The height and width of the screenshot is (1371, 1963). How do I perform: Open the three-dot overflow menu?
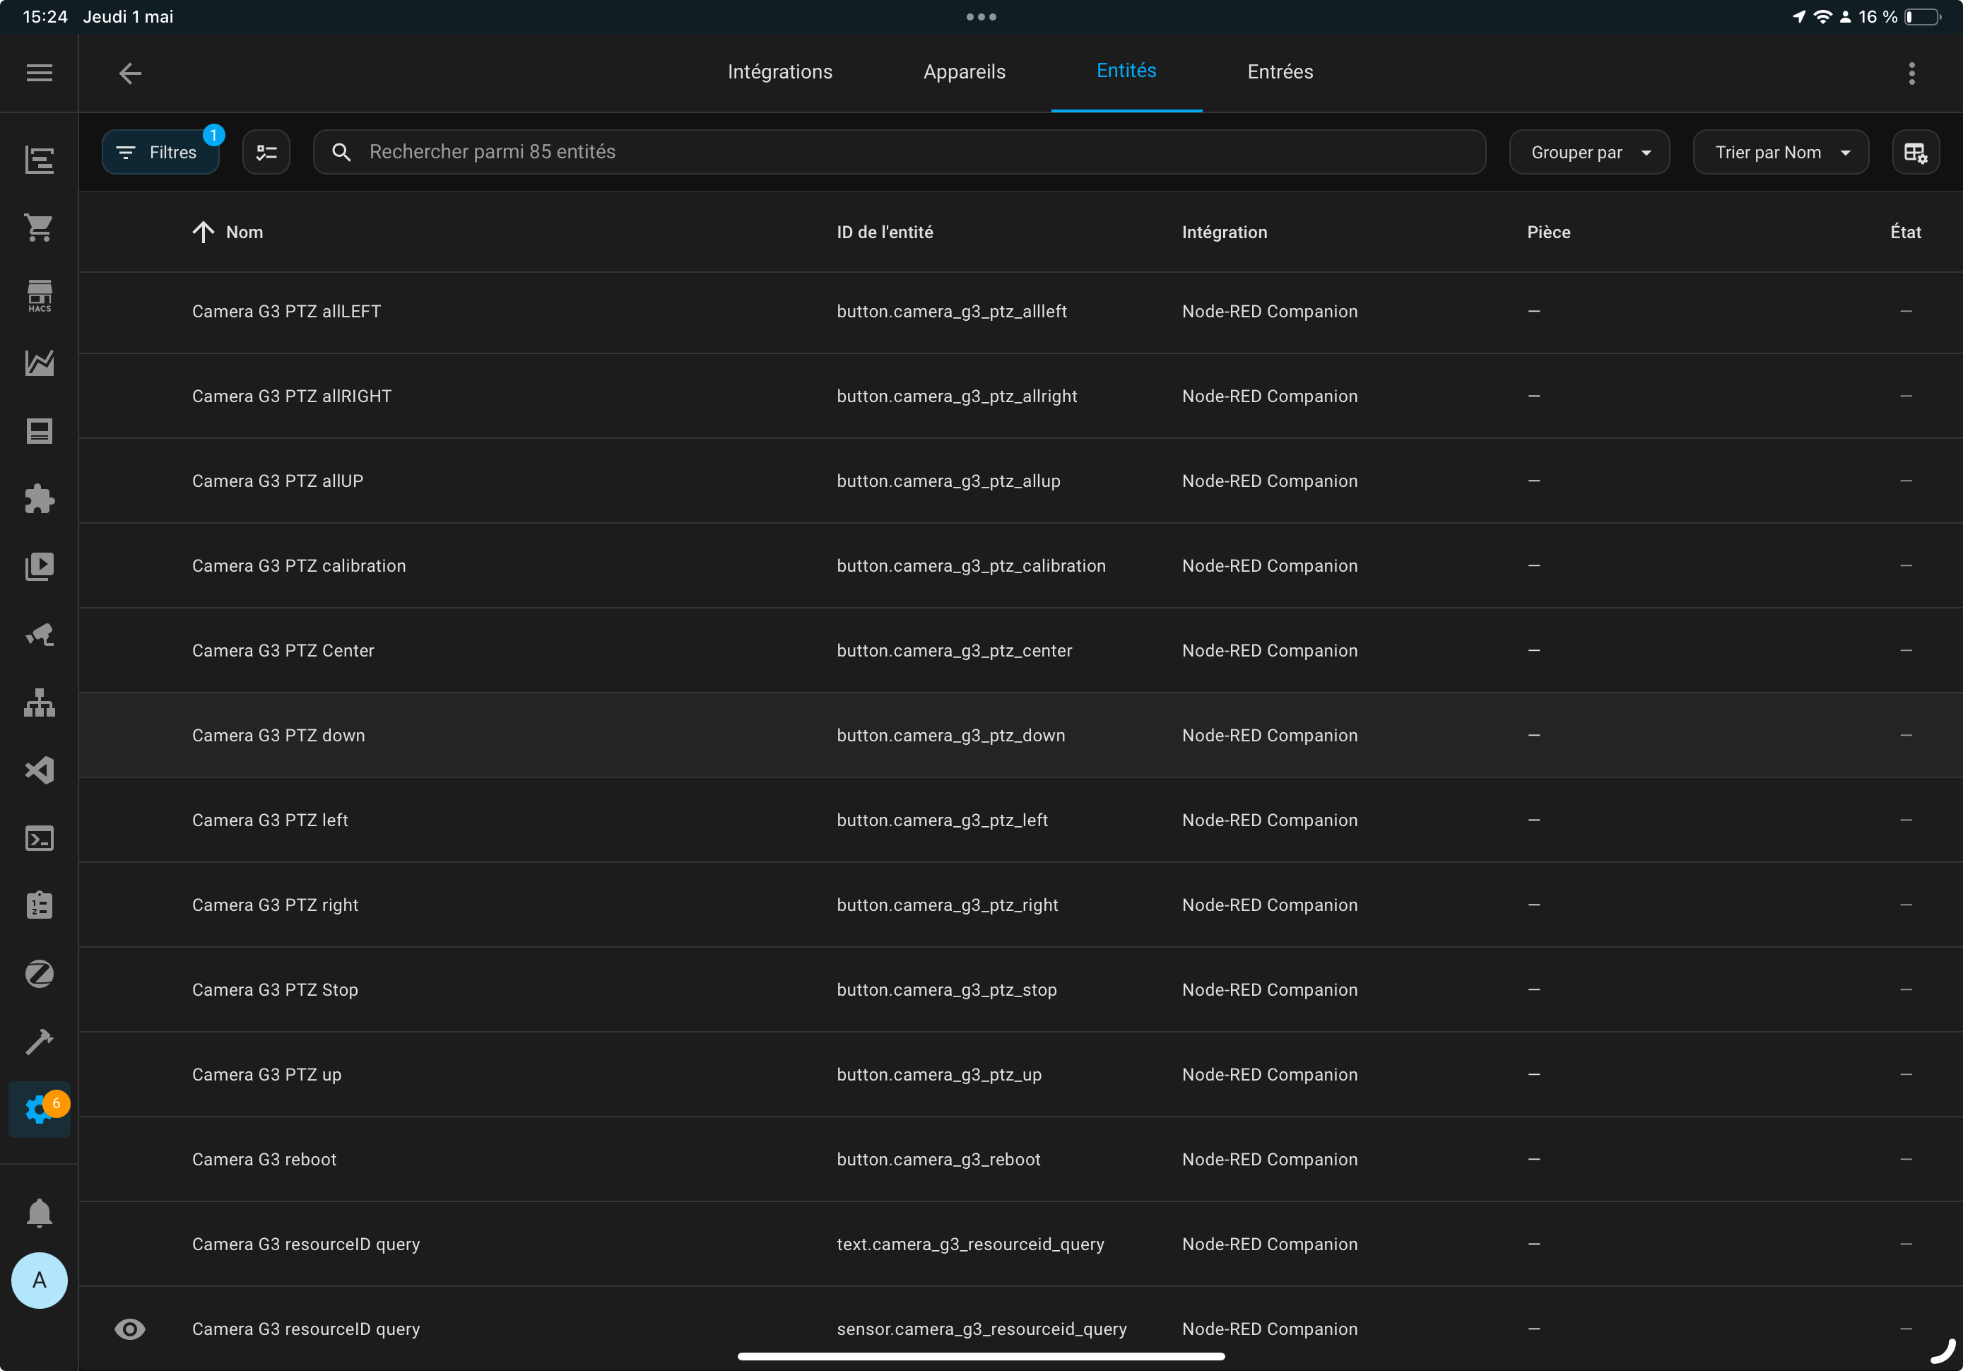point(1911,73)
